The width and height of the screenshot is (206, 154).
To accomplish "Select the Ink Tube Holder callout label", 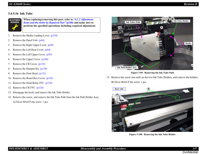I will tap(181, 21).
